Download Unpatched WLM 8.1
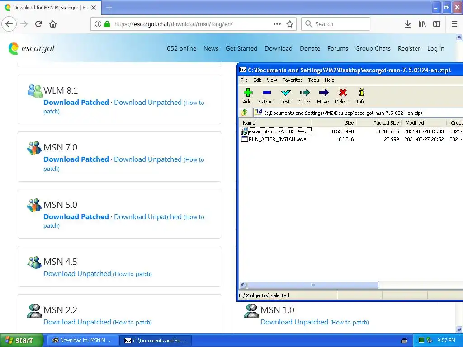 click(x=148, y=103)
